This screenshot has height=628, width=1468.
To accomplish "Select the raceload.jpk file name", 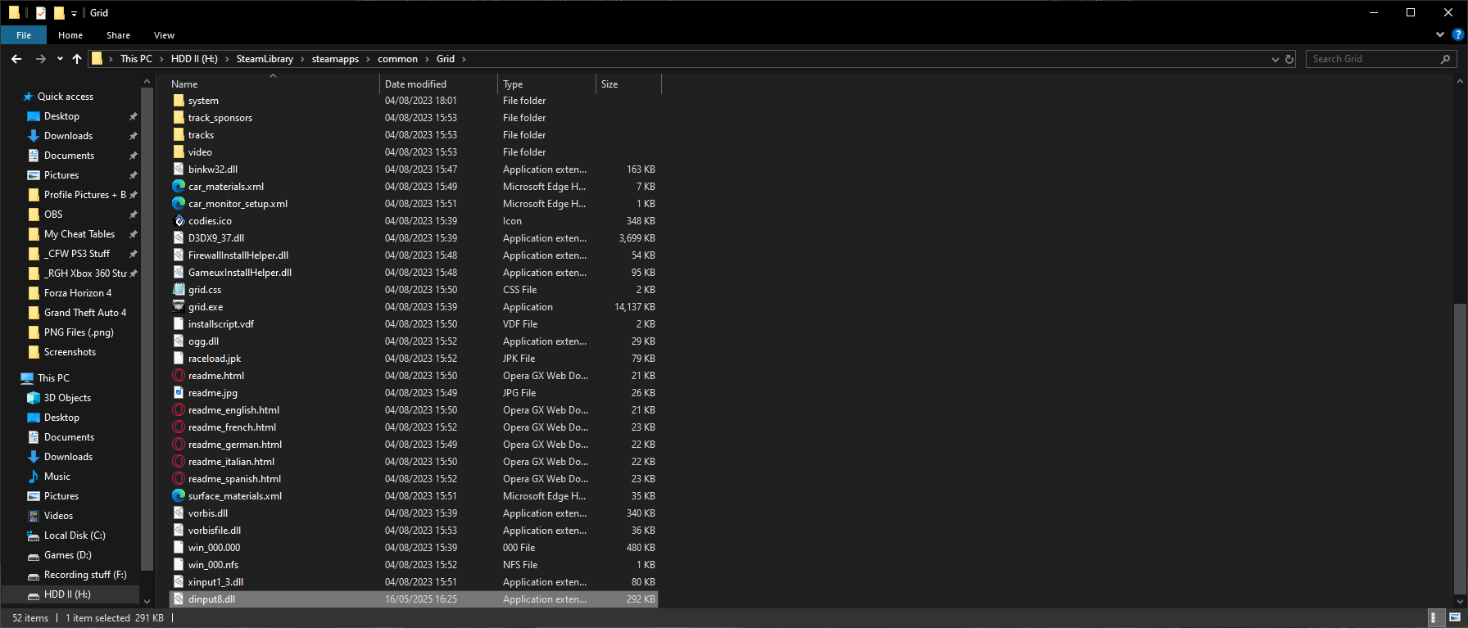I will (x=215, y=359).
